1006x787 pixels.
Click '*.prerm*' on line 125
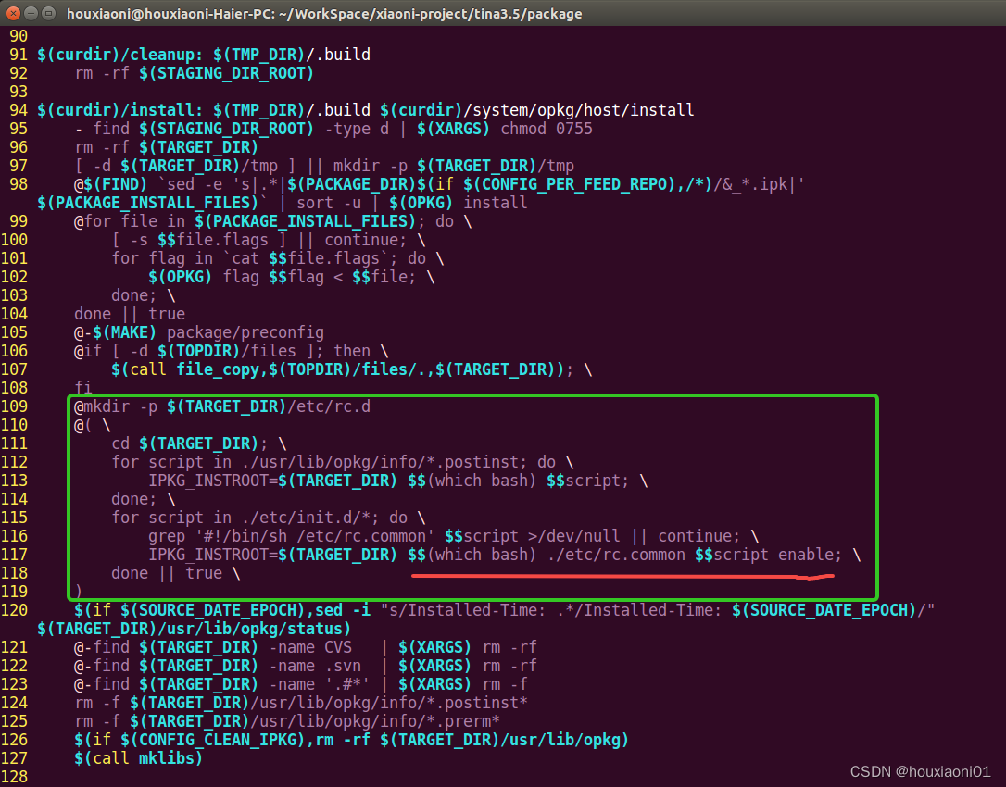tap(462, 722)
